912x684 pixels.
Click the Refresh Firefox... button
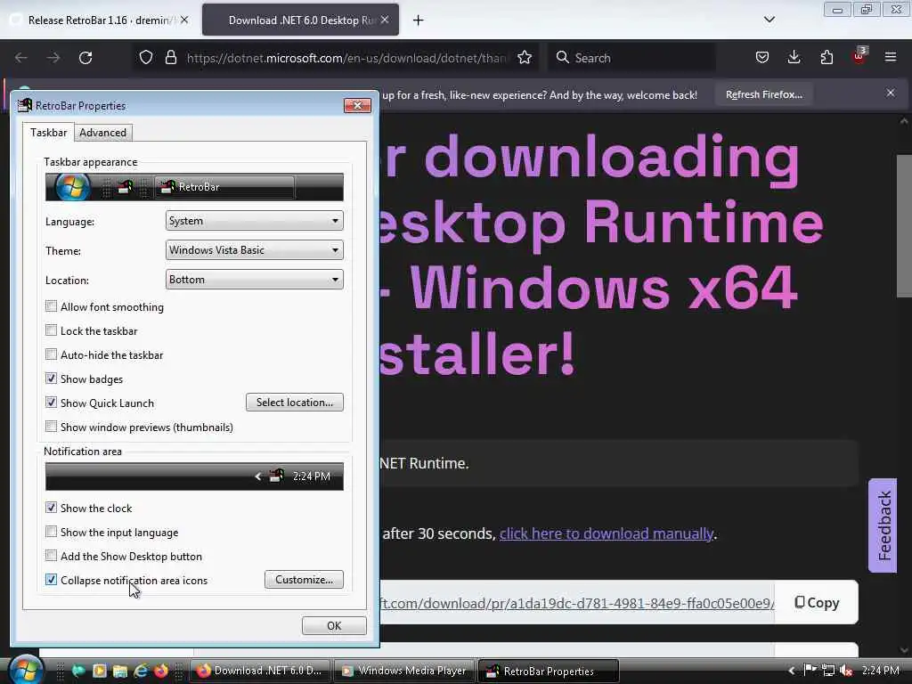click(763, 94)
